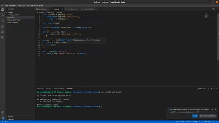
Task: Open the feedback icon in the status bar
Action: tap(213, 122)
